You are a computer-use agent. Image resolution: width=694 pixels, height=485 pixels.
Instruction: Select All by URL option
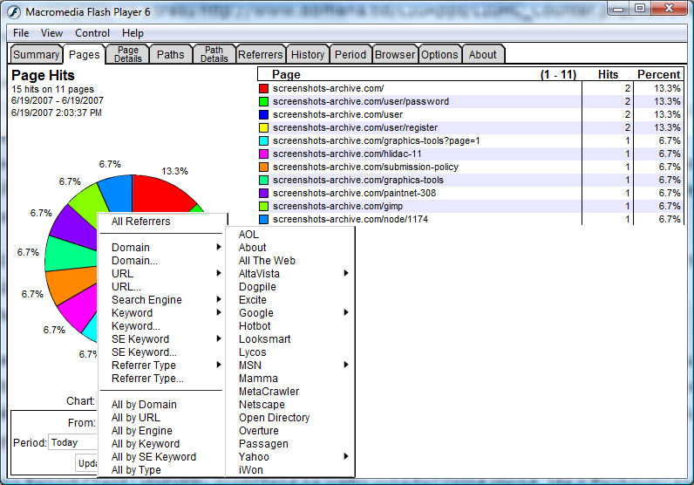point(136,418)
